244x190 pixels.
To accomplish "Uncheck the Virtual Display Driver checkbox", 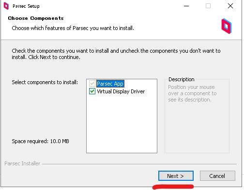I will pyautogui.click(x=92, y=91).
